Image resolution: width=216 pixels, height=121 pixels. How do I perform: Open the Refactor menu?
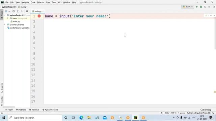pyautogui.click(x=41, y=2)
